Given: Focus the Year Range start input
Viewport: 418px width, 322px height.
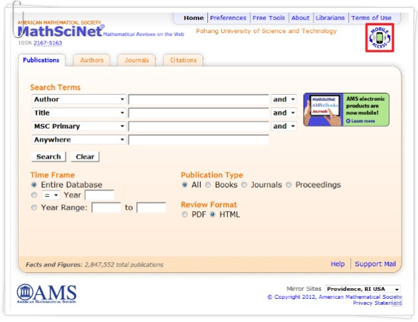Looking at the screenshot, I should point(106,208).
